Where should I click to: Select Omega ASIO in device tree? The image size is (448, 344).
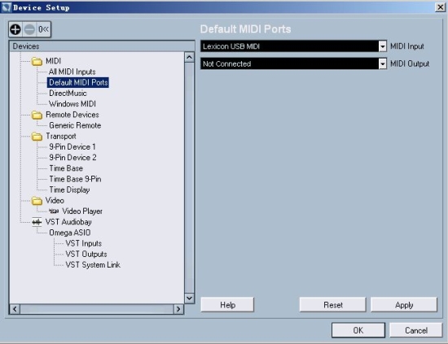click(70, 233)
